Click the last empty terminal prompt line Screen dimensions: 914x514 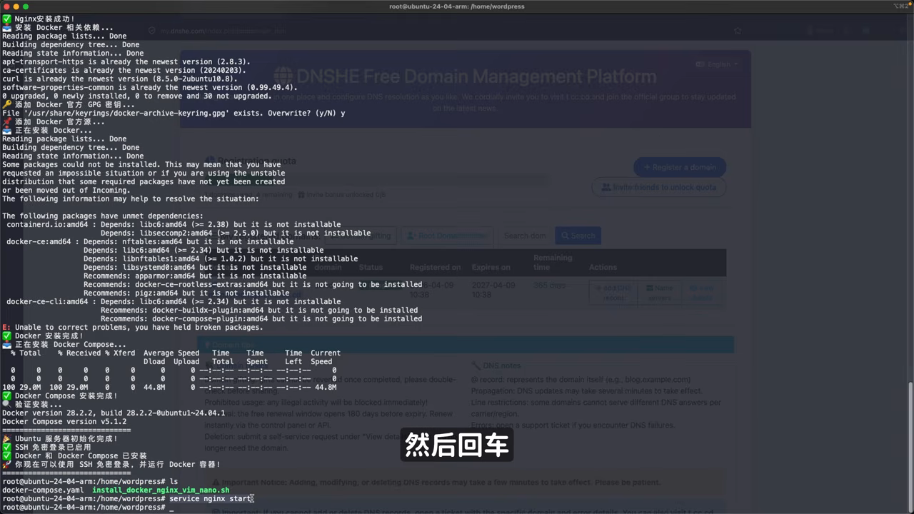coord(87,507)
